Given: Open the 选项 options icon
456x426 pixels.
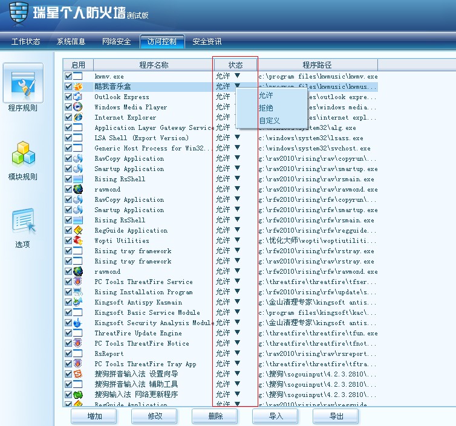Looking at the screenshot, I should point(24,221).
